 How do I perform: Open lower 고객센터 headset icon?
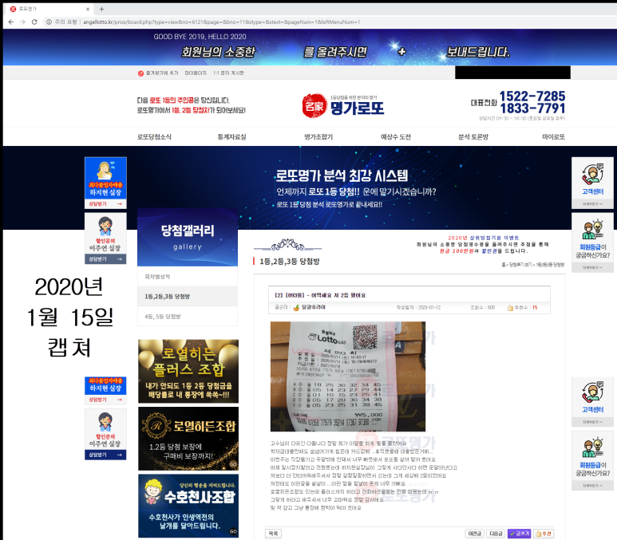[x=592, y=392]
